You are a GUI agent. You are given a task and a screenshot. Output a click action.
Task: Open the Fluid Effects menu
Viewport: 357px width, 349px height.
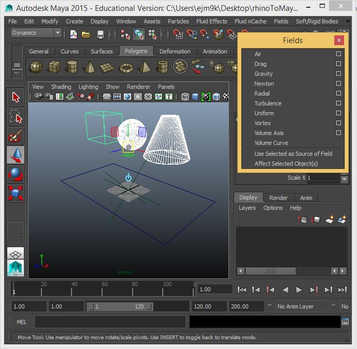point(211,21)
